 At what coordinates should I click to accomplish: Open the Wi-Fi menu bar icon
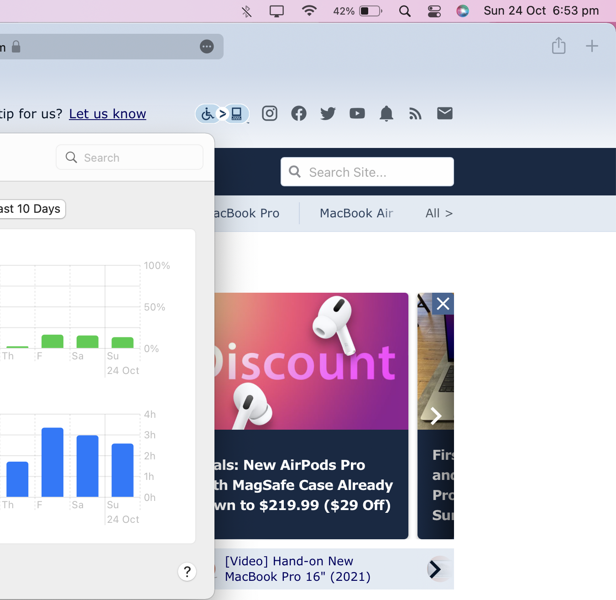(309, 11)
